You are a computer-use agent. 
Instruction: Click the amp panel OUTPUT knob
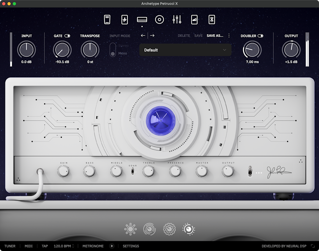coord(228,171)
